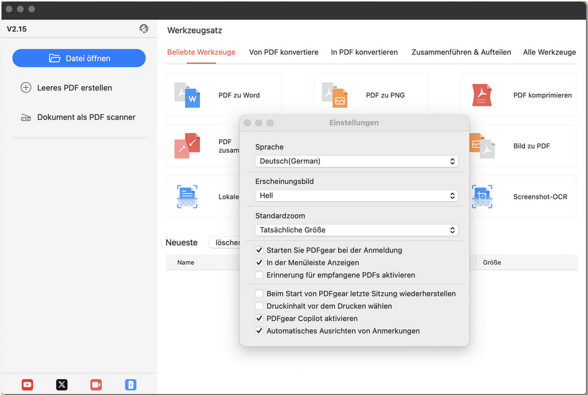Click the Datei öffnen button

[79, 58]
